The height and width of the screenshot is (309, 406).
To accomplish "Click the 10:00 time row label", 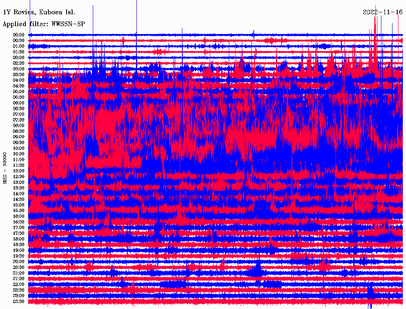I will click(19, 148).
